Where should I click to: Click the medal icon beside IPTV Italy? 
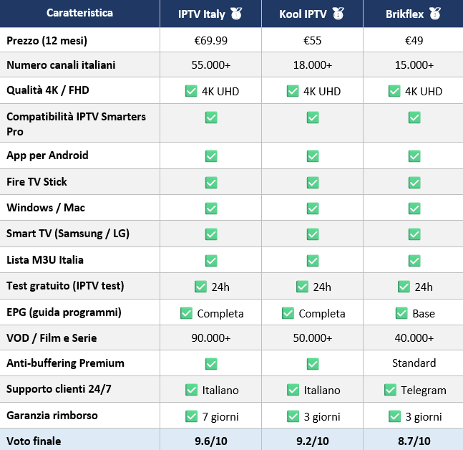tap(236, 14)
